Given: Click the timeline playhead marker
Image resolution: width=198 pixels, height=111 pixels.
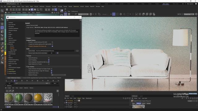Looking at the screenshot, I should point(15,81).
